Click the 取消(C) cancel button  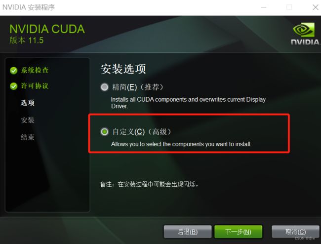295,232
